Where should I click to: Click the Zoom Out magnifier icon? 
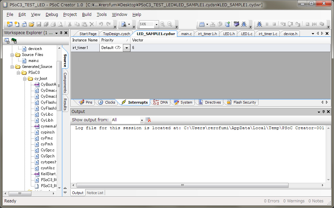tap(170, 24)
